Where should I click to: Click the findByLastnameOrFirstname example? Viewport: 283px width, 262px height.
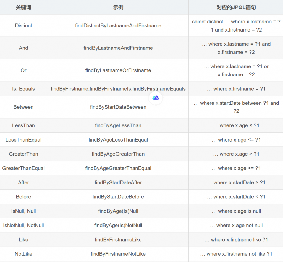[x=118, y=70]
